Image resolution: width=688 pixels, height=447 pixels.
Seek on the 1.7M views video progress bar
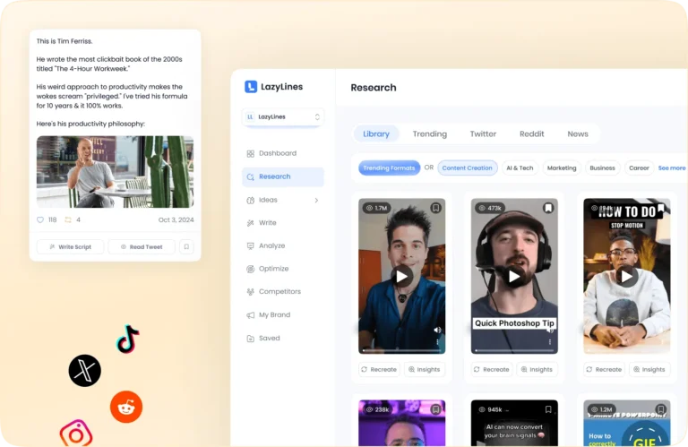pyautogui.click(x=401, y=350)
